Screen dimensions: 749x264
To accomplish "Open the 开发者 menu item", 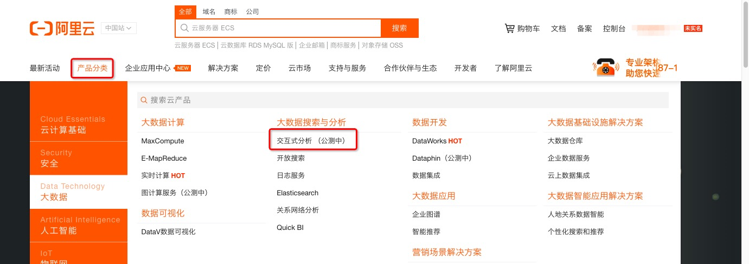I will [466, 68].
